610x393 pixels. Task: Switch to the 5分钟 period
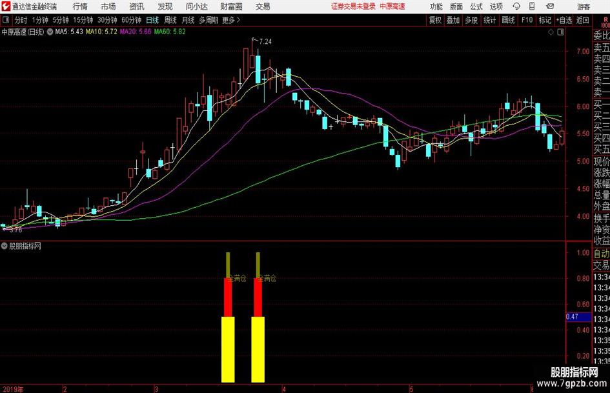(61, 20)
